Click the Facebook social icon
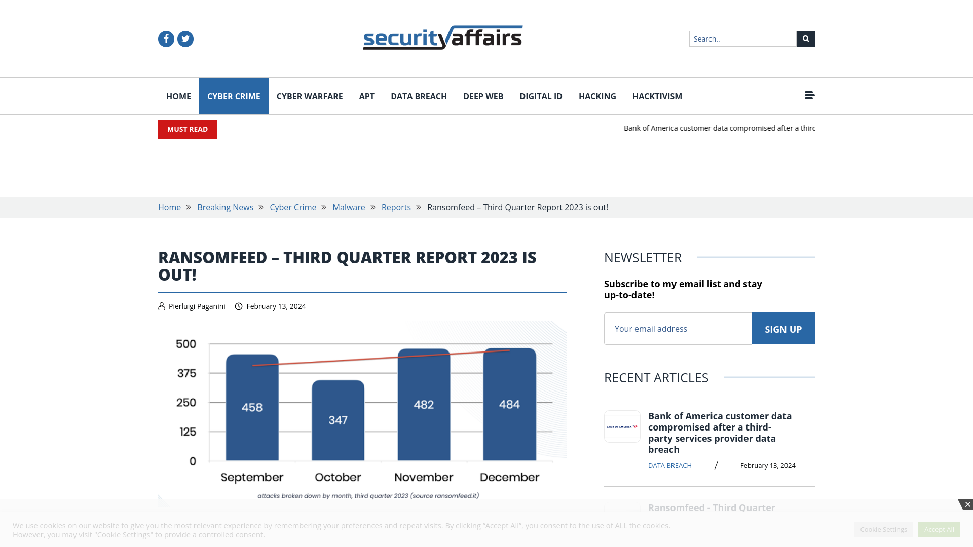 (166, 38)
